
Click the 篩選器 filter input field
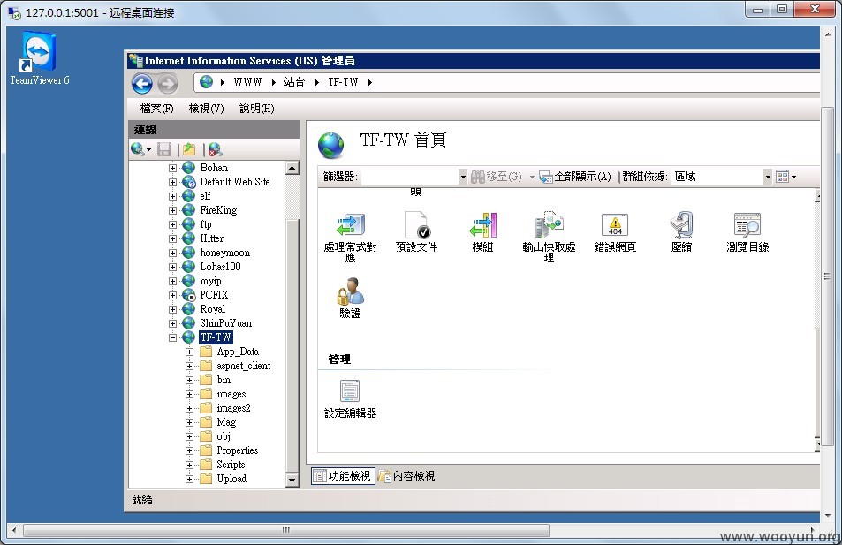pos(410,177)
